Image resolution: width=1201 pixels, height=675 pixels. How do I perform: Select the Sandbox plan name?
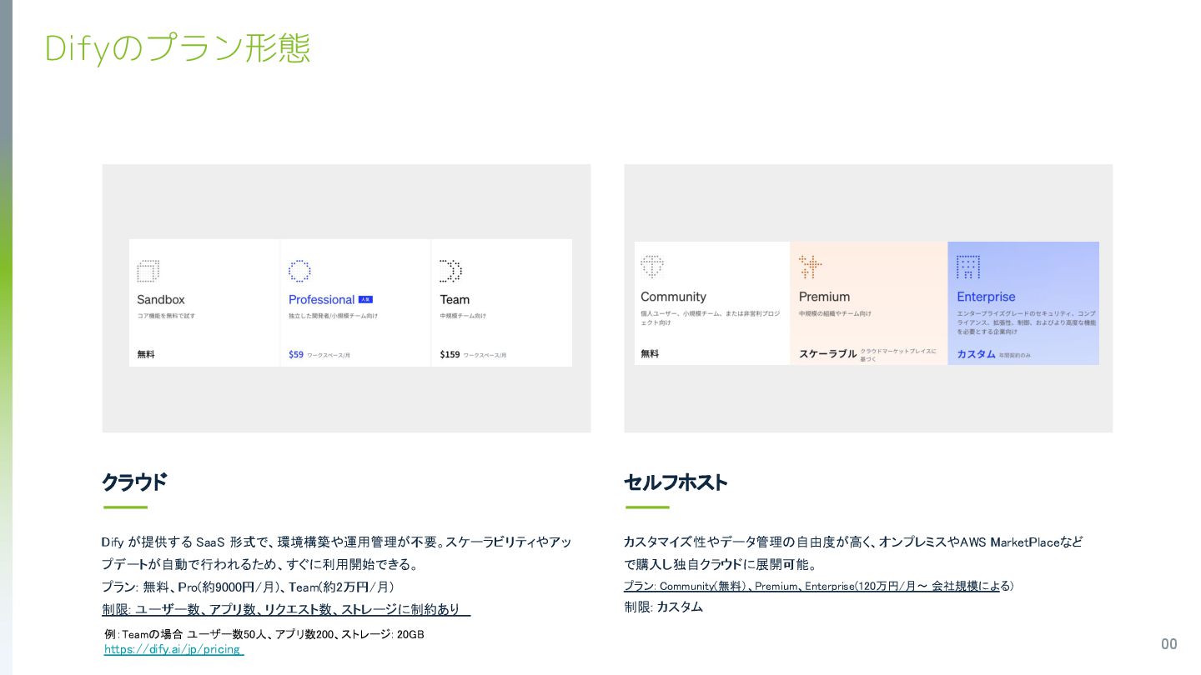[161, 299]
